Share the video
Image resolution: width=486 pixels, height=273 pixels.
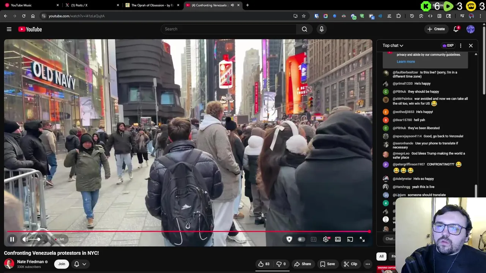click(303, 264)
